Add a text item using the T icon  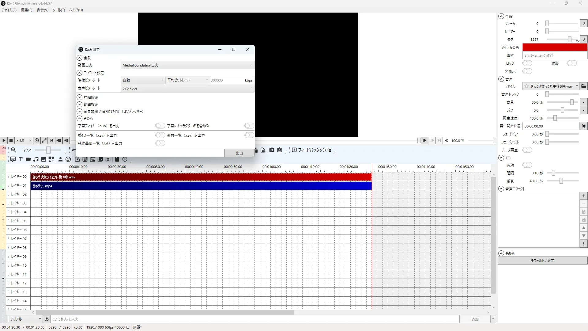21,159
